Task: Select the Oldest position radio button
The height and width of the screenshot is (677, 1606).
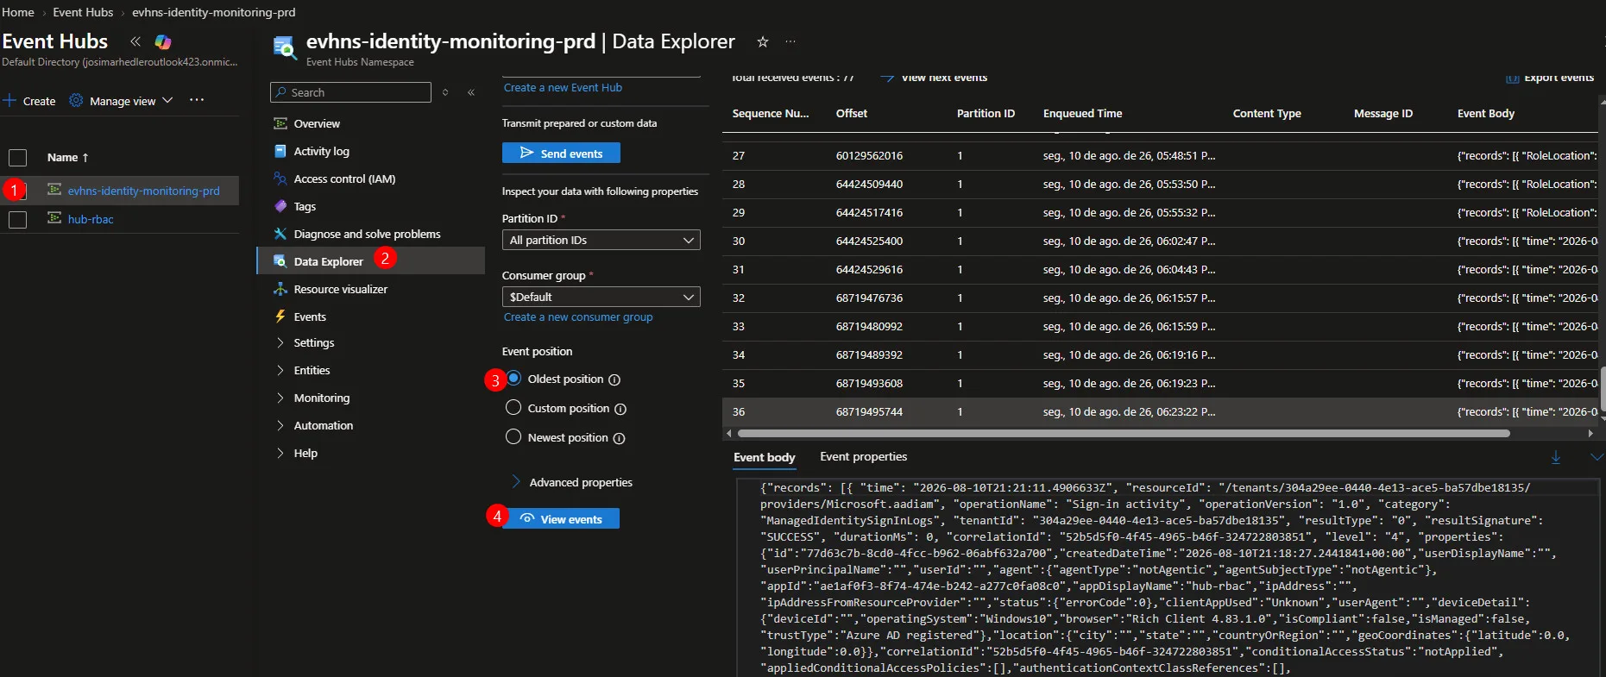Action: click(513, 379)
